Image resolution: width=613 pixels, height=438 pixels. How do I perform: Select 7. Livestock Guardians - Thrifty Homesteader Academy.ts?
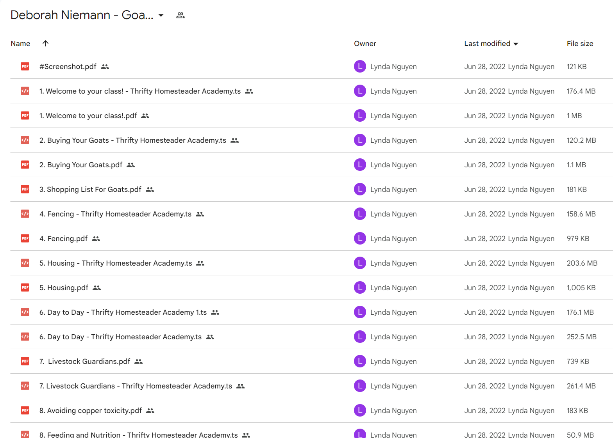coord(136,386)
